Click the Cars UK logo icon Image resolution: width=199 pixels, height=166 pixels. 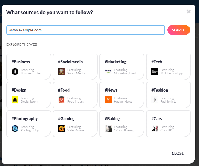click(x=155, y=129)
